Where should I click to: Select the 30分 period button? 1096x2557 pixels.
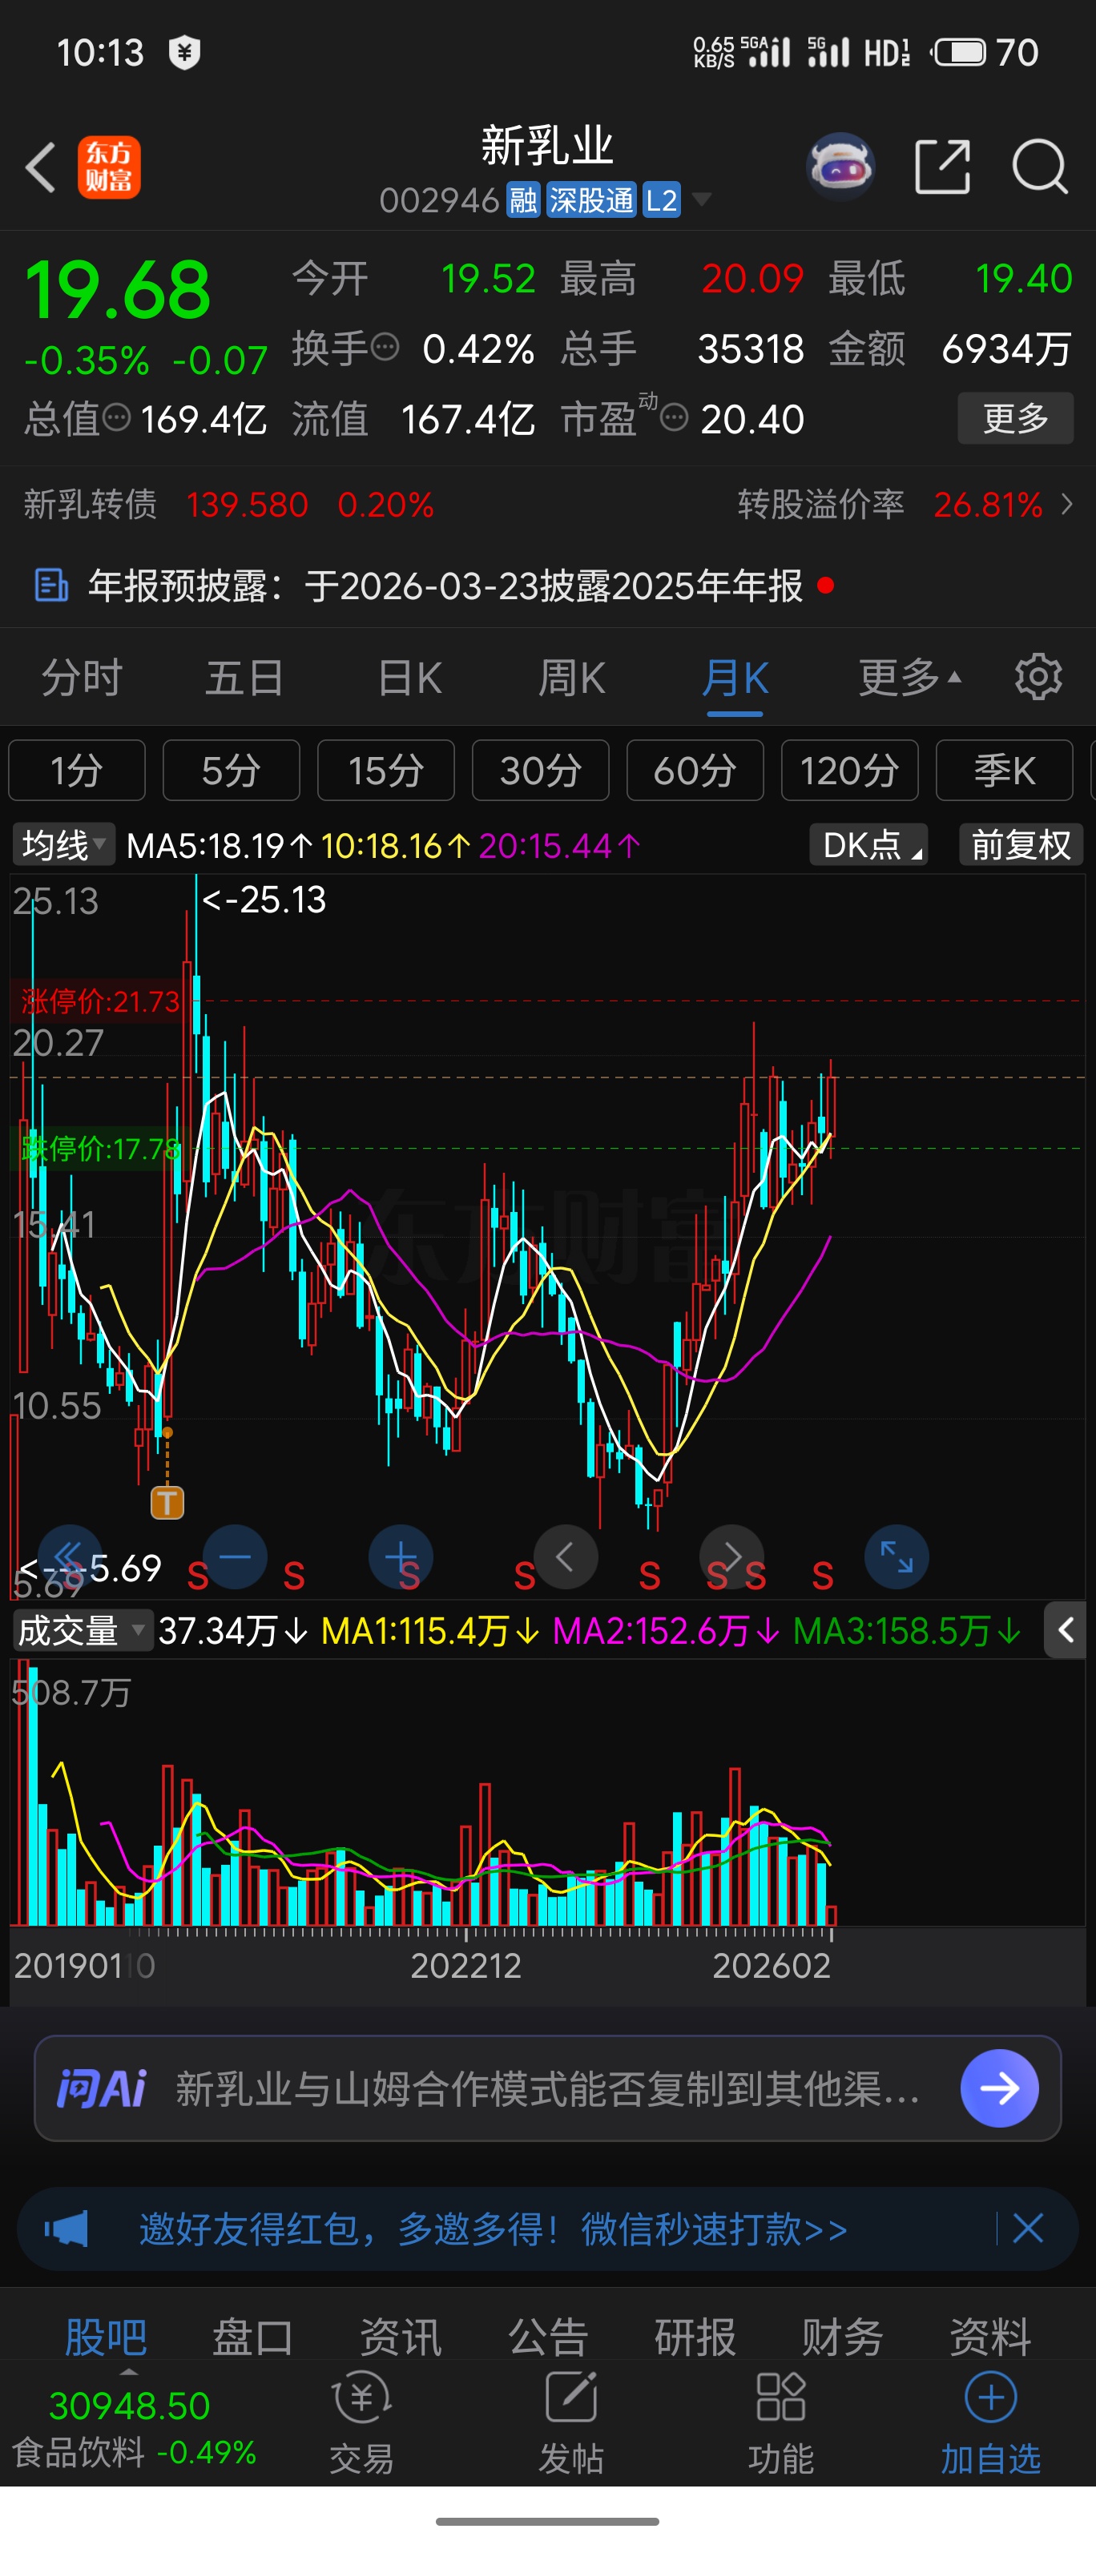pyautogui.click(x=541, y=769)
